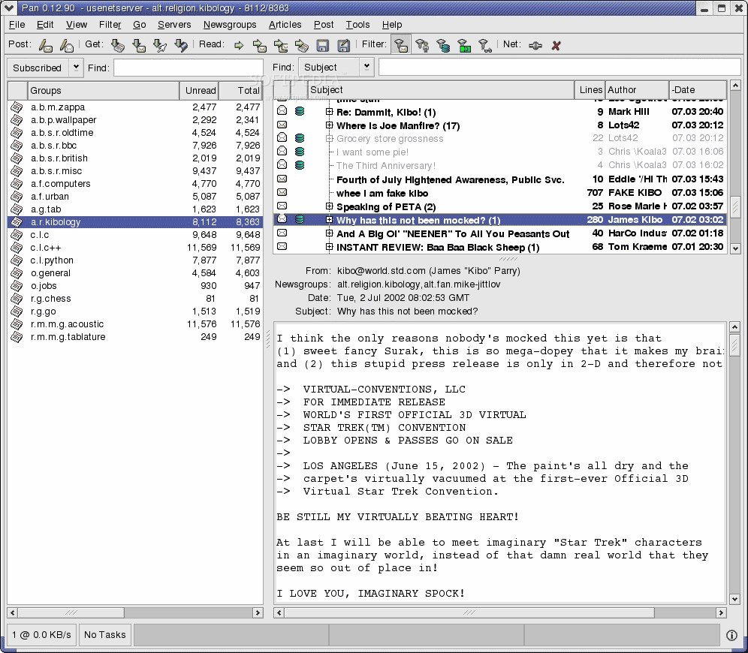
Task: Click the -Date column header
Action: 698,89
